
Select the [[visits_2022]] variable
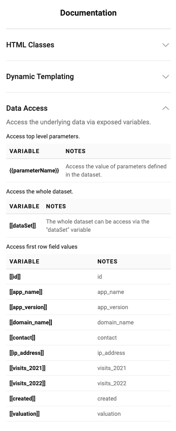pos(28,383)
